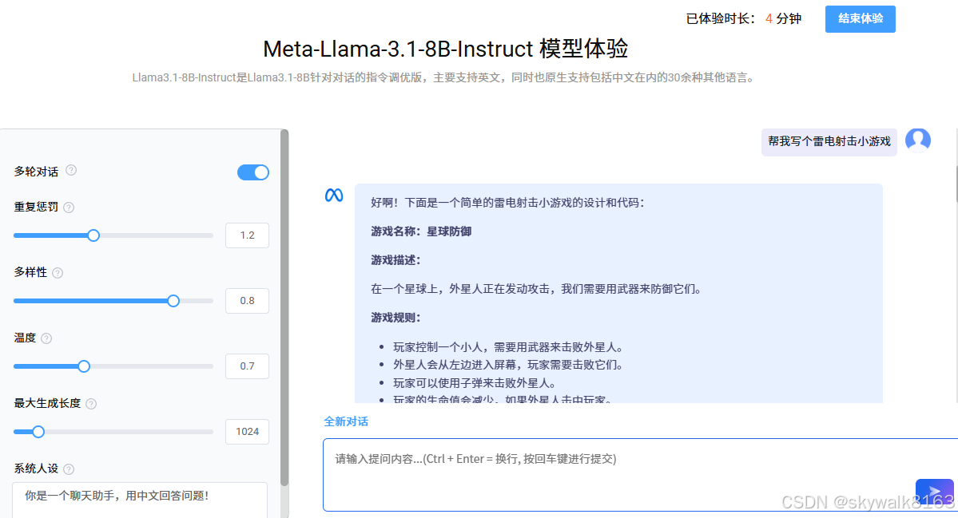Click the settings panel scrollbar
The image size is (958, 518).
click(x=284, y=308)
